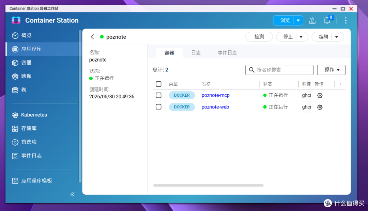Switch to the 事件日志 tab

(227, 53)
